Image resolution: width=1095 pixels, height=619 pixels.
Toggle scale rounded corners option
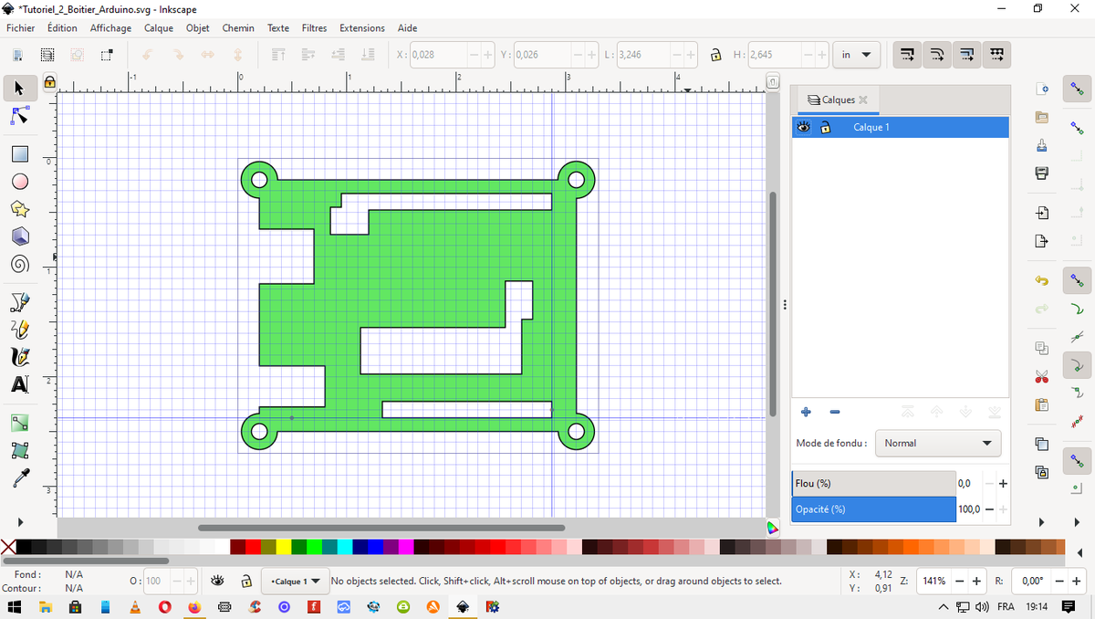(x=938, y=55)
